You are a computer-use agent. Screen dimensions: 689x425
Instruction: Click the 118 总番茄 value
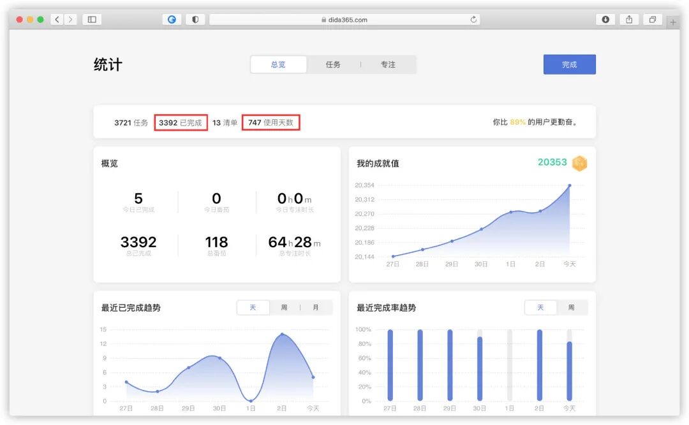point(217,242)
